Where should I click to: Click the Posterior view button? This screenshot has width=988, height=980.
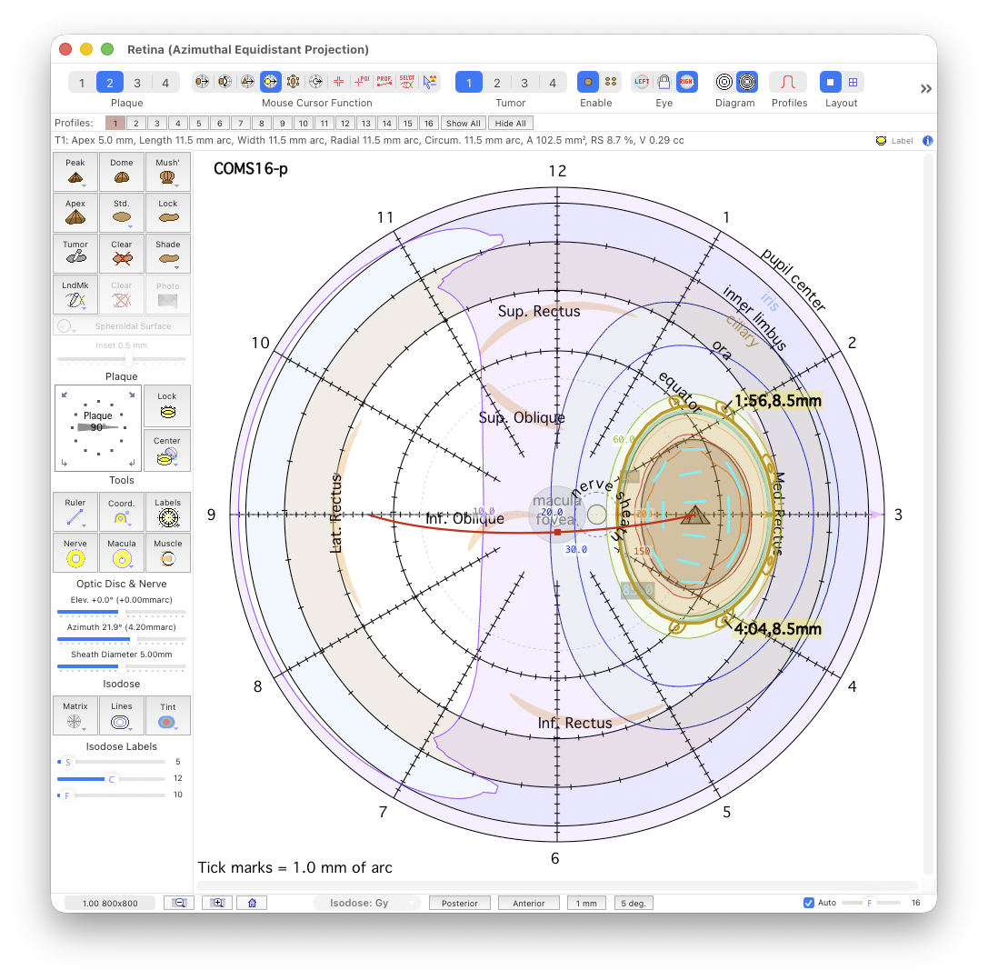pos(460,903)
